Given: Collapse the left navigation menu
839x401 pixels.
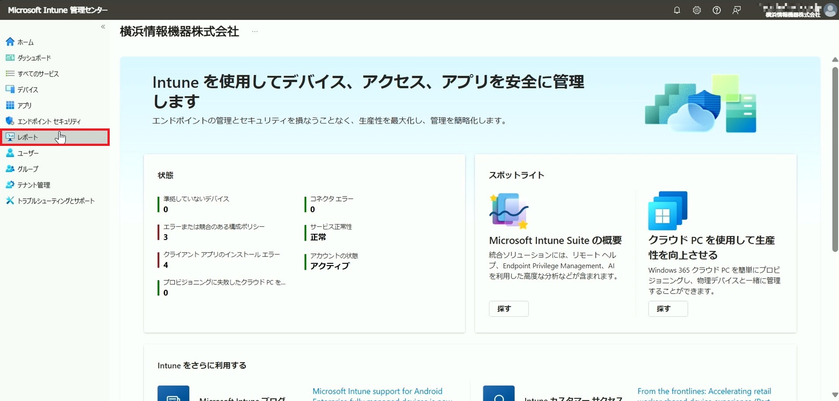Looking at the screenshot, I should coord(103,27).
